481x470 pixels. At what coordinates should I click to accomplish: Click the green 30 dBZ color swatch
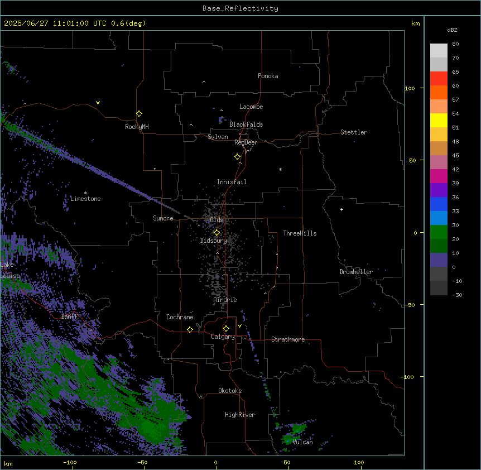tap(439, 232)
